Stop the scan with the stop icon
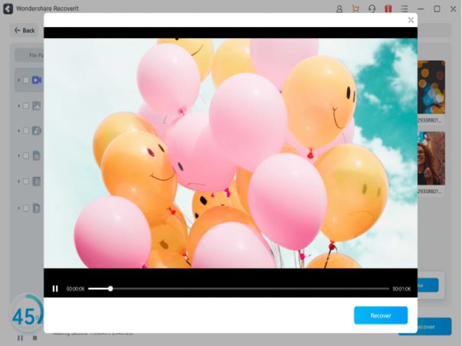Viewport: 462px width, 346px height. point(35,338)
